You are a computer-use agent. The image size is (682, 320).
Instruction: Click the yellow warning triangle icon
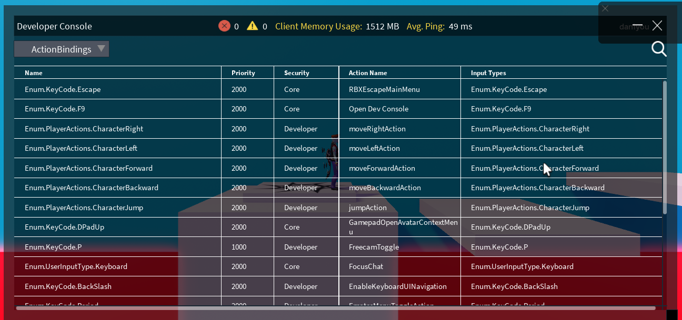coord(253,26)
